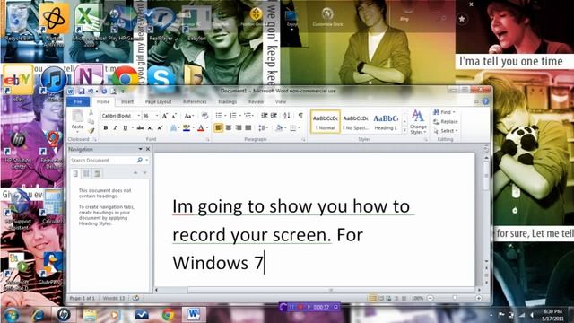The height and width of the screenshot is (323, 574).
Task: Click the Shading paint bucket icon
Action: click(279, 127)
